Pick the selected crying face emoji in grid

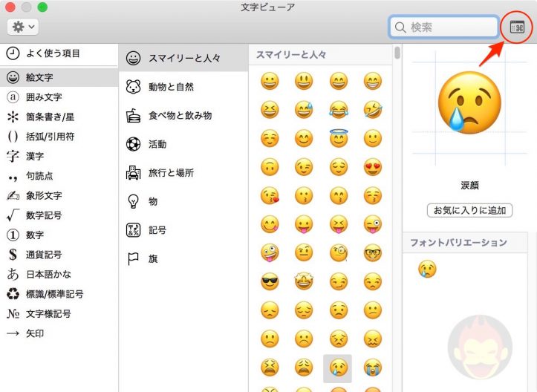[338, 368]
